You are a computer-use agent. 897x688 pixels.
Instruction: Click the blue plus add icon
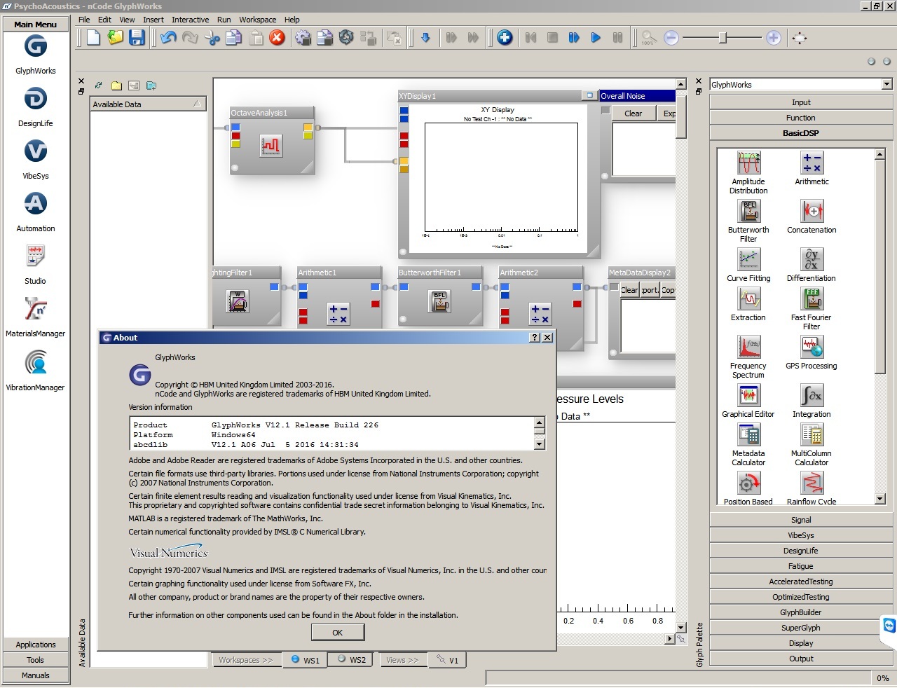pyautogui.click(x=505, y=38)
